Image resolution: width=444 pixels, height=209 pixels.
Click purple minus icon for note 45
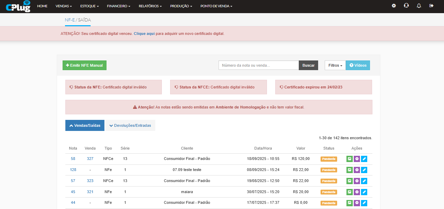click(357, 192)
